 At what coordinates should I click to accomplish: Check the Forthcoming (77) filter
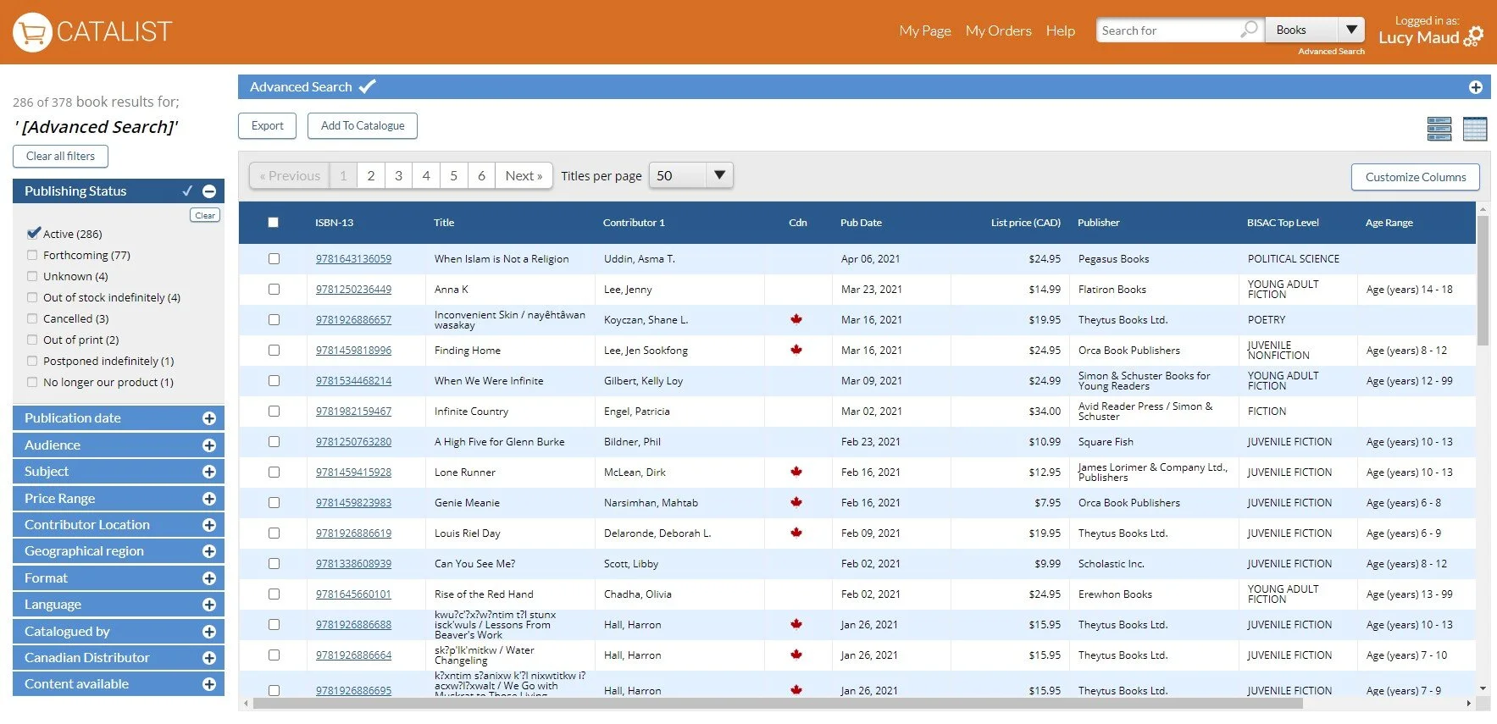pyautogui.click(x=32, y=255)
